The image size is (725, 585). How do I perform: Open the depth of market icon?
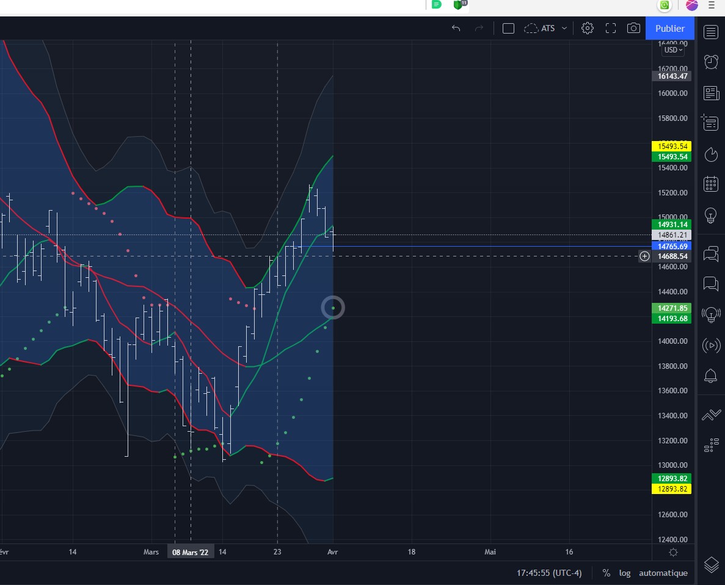[x=711, y=445]
